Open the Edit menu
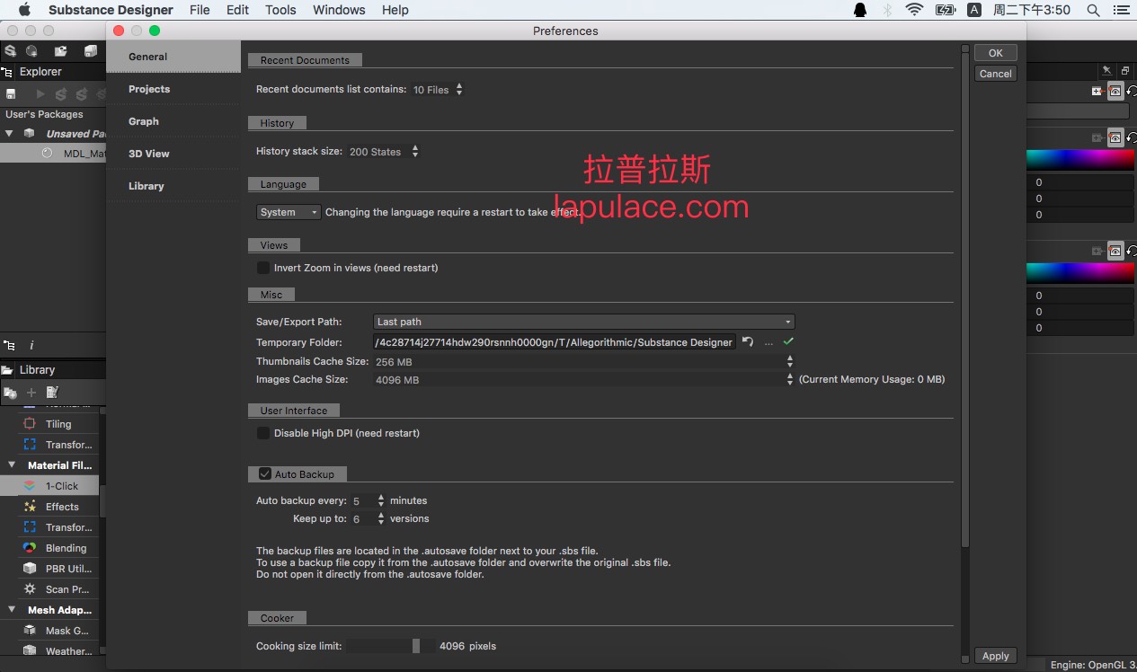Image resolution: width=1137 pixels, height=672 pixels. (237, 10)
